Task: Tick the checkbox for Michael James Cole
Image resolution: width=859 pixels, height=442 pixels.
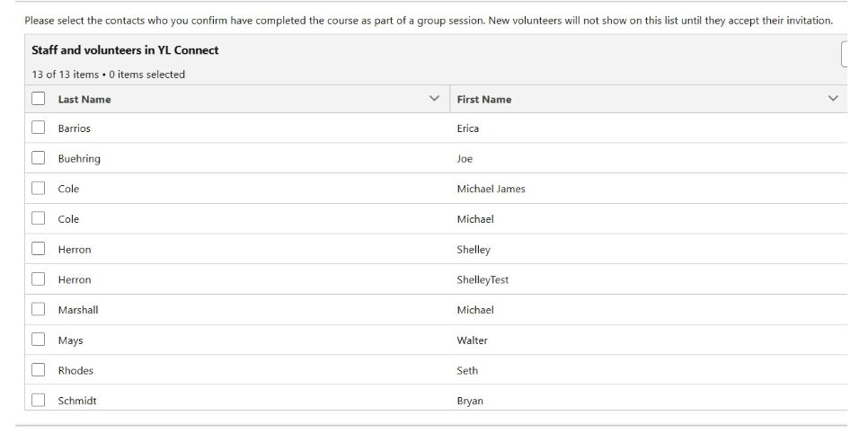Action: click(x=38, y=189)
